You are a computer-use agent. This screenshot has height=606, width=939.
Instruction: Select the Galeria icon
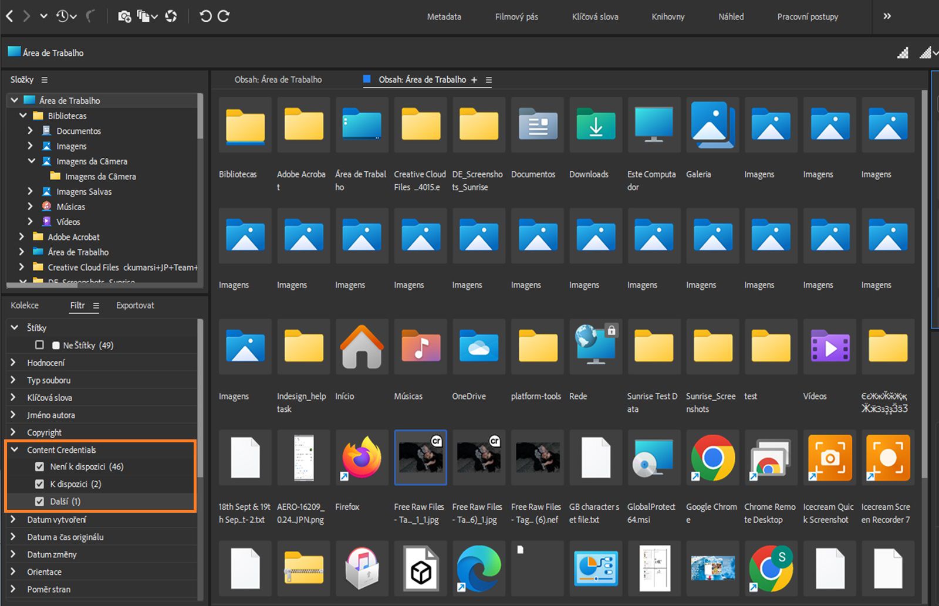(x=713, y=124)
